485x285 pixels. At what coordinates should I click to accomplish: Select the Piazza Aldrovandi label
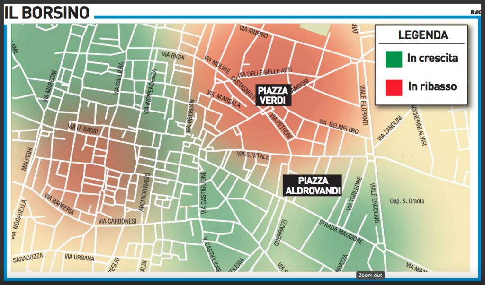[x=312, y=186]
